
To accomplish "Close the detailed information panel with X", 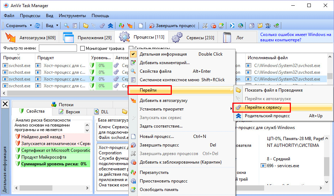I will pyautogui.click(x=5, y=104).
